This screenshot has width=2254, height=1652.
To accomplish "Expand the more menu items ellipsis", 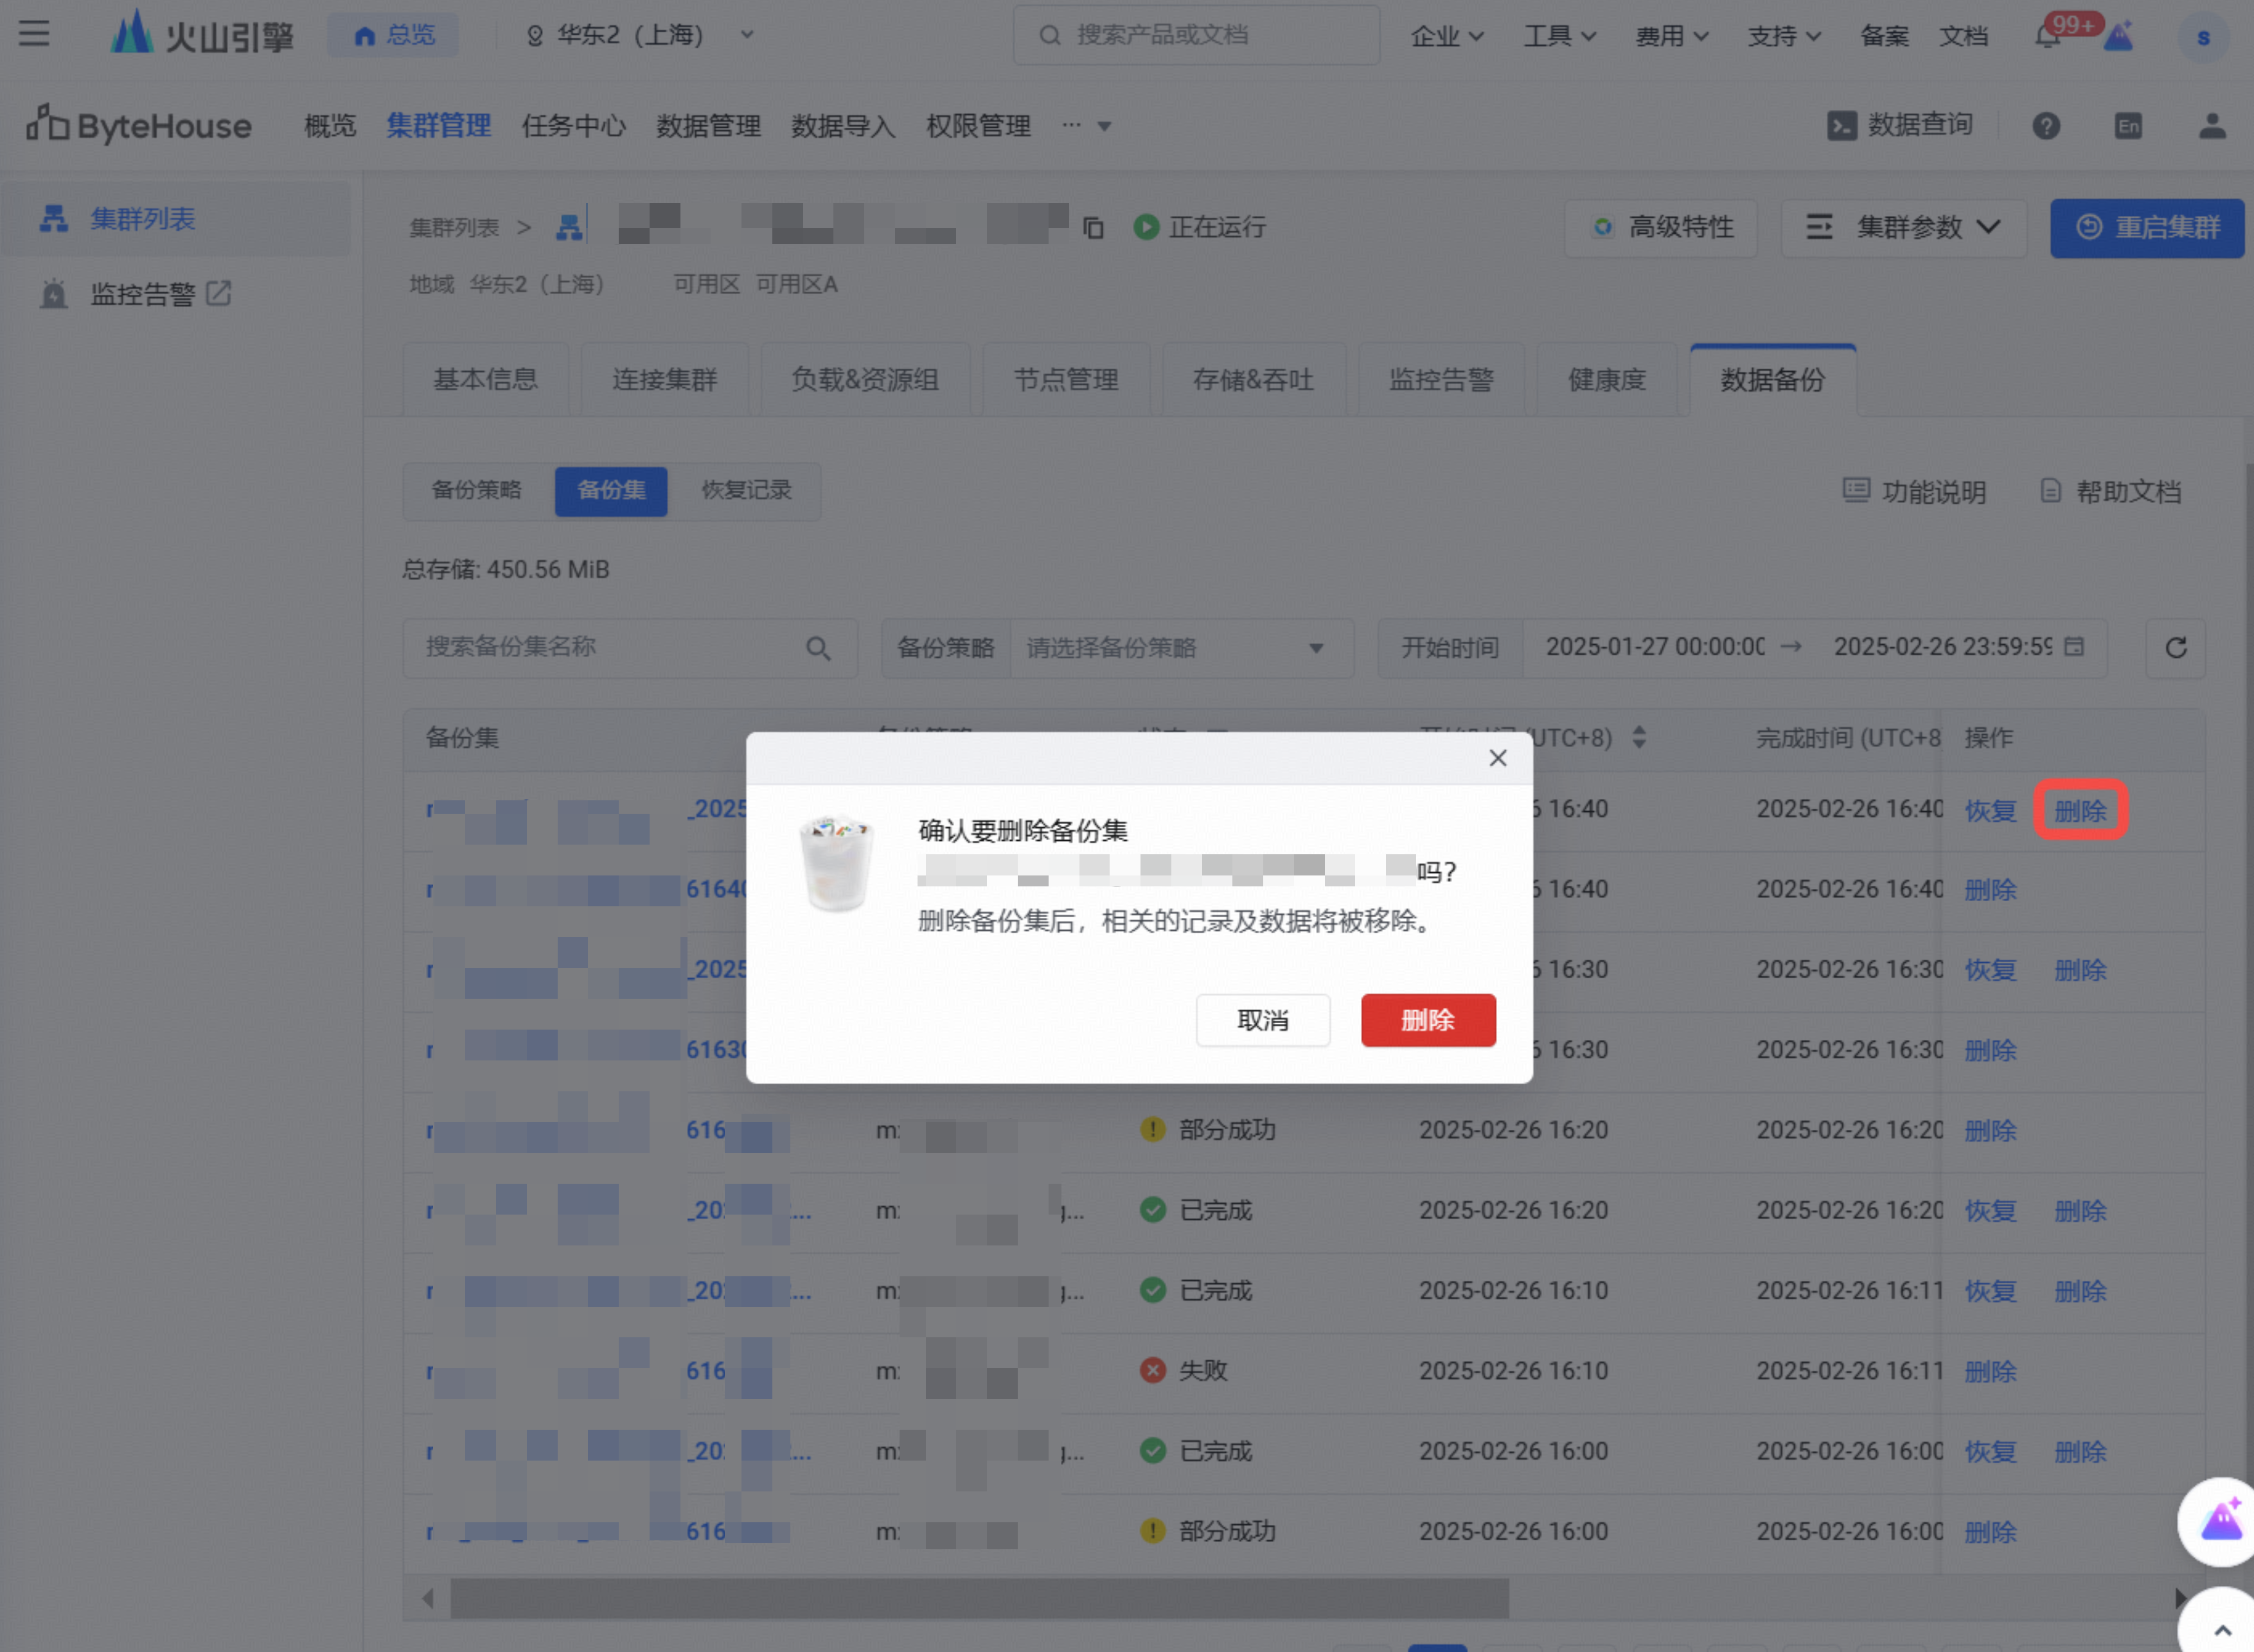I will click(1085, 126).
